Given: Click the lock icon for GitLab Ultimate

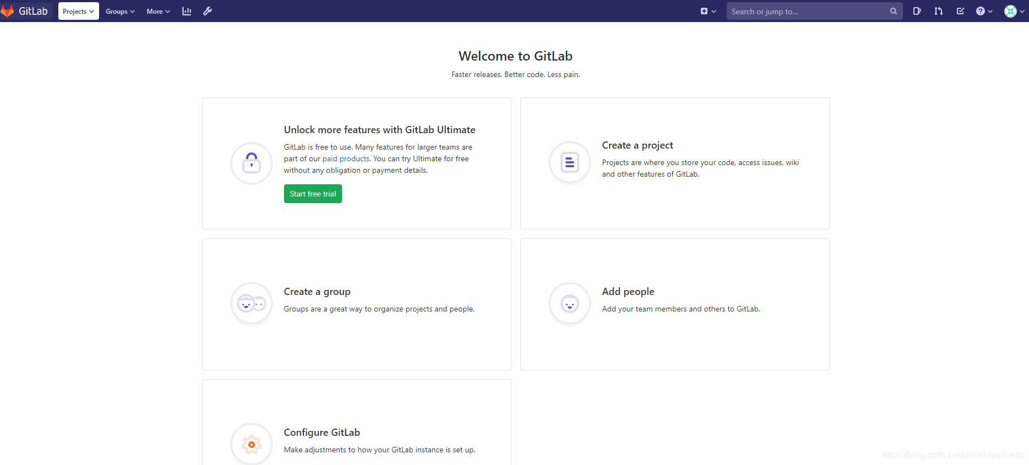Looking at the screenshot, I should (x=252, y=163).
